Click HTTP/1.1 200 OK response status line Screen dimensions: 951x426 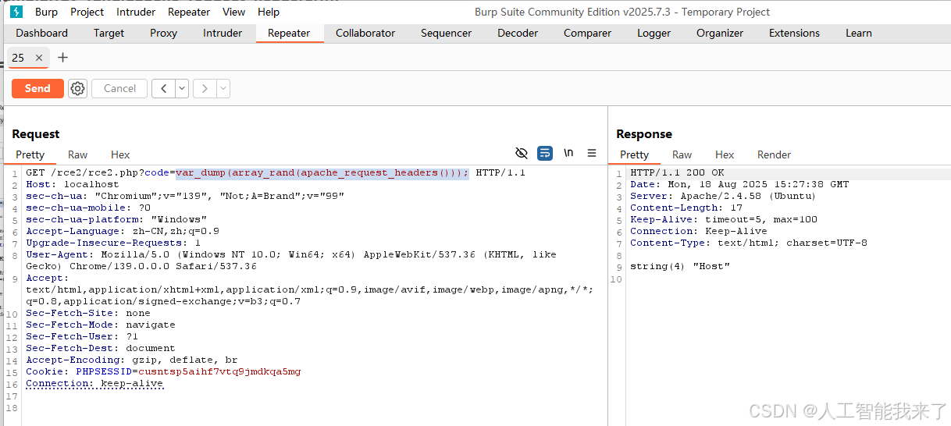[x=677, y=172]
